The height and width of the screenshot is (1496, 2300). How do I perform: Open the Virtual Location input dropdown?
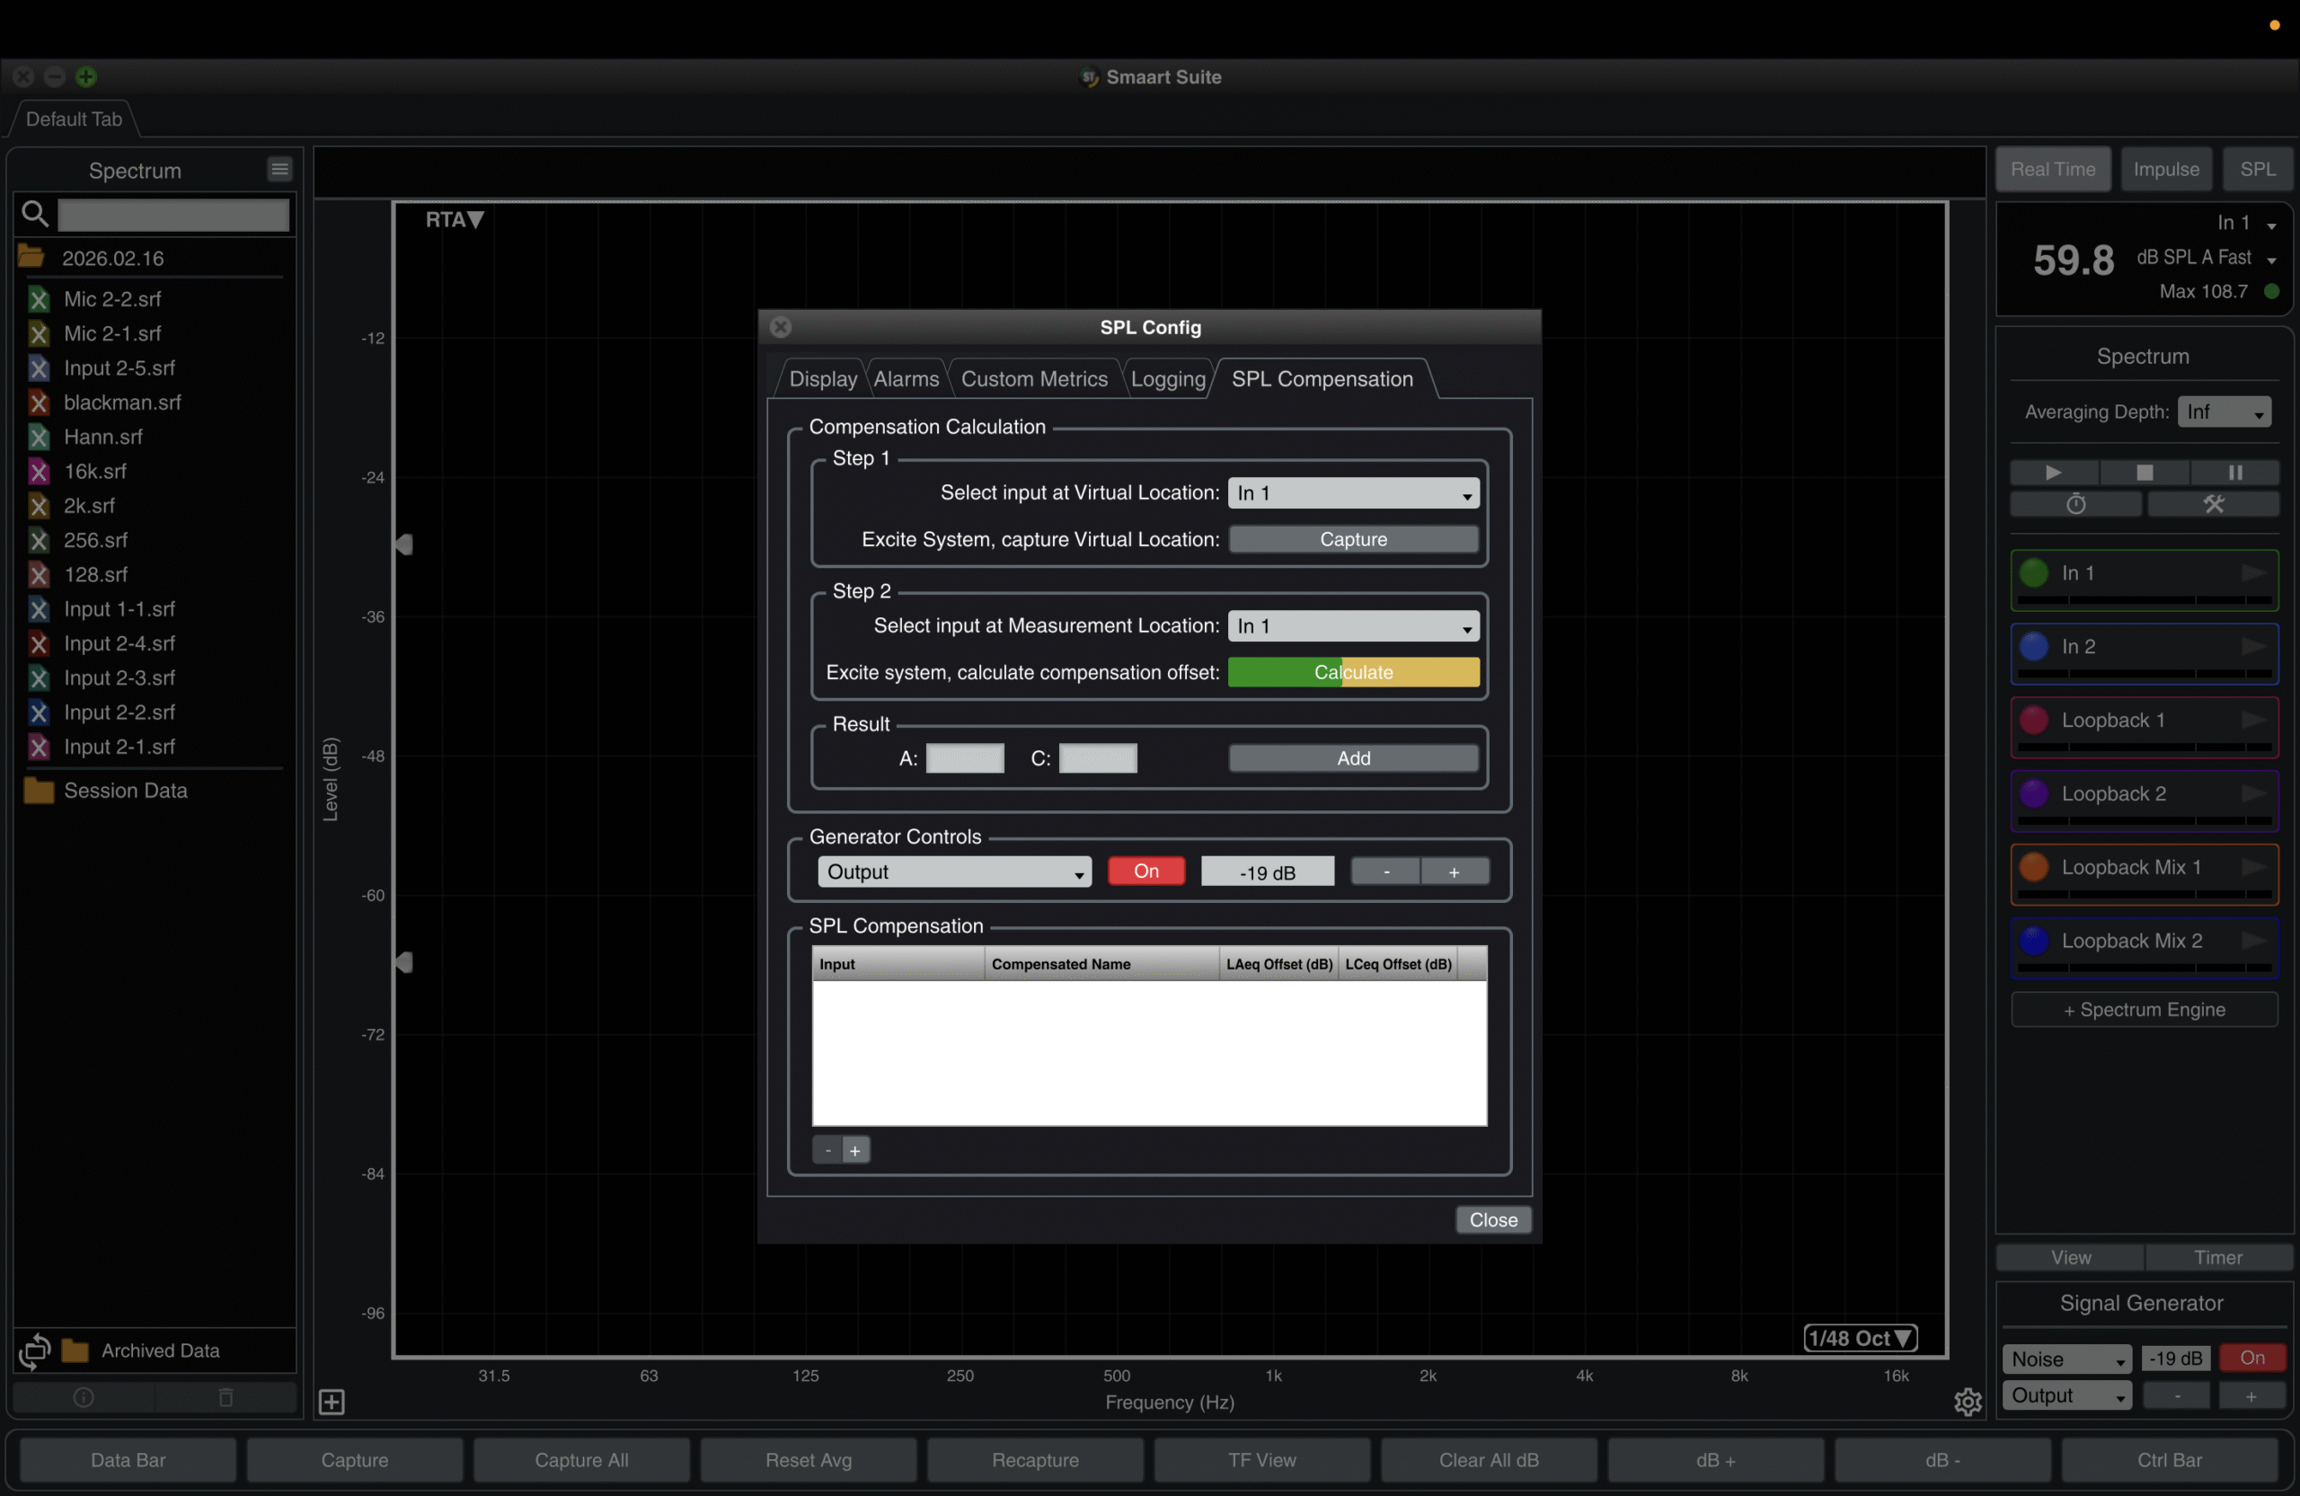click(x=1353, y=493)
